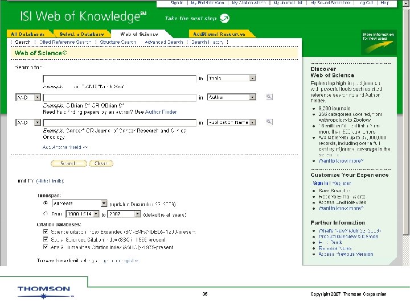Open the Advanced Search sub-tab
410x307 pixels.
(164, 42)
